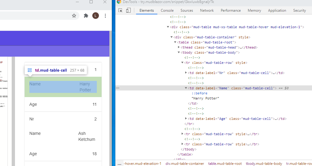
Task: Maximize the Chrome browser window
Action: tap(91, 2)
